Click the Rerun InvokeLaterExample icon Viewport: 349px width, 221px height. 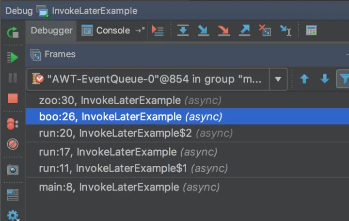(12, 32)
